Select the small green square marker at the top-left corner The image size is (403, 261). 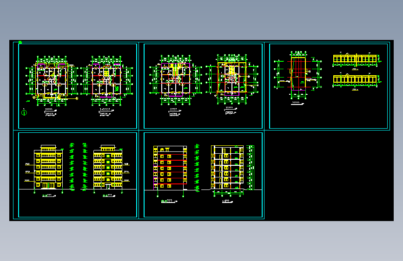tap(20, 42)
